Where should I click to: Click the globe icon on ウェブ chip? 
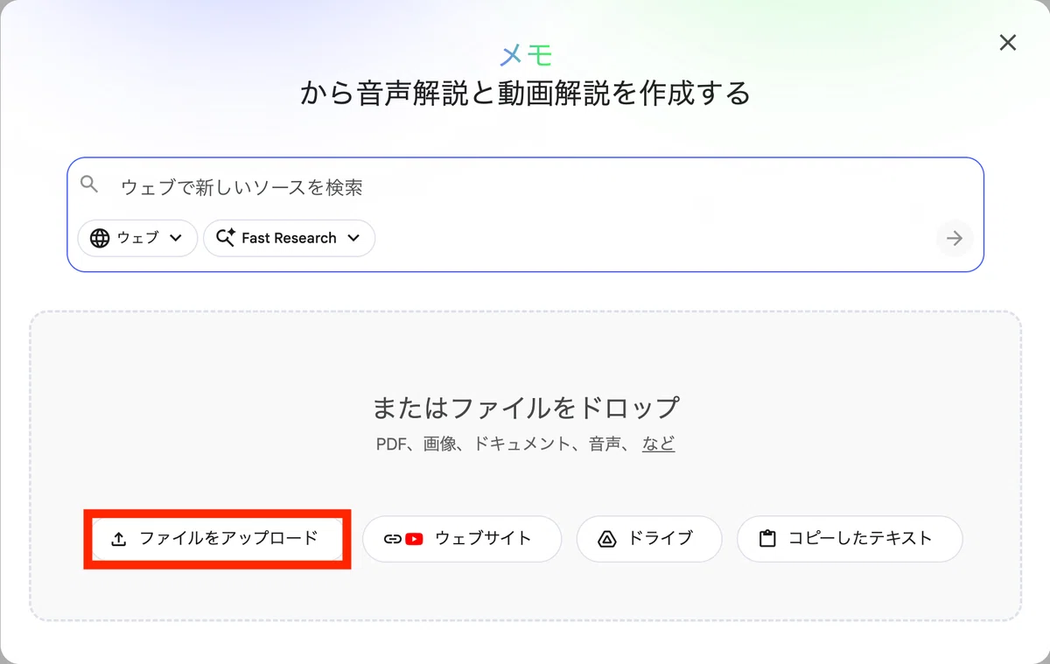(101, 238)
